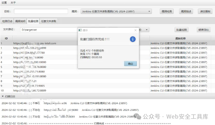
Task: Open the 漏洞 selection dropdown
Action: [116, 11]
